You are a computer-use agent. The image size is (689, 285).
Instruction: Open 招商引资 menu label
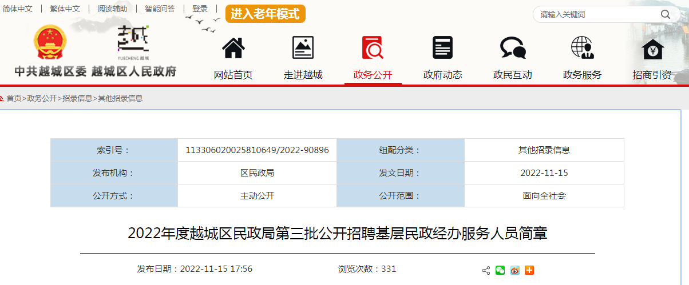pos(652,75)
